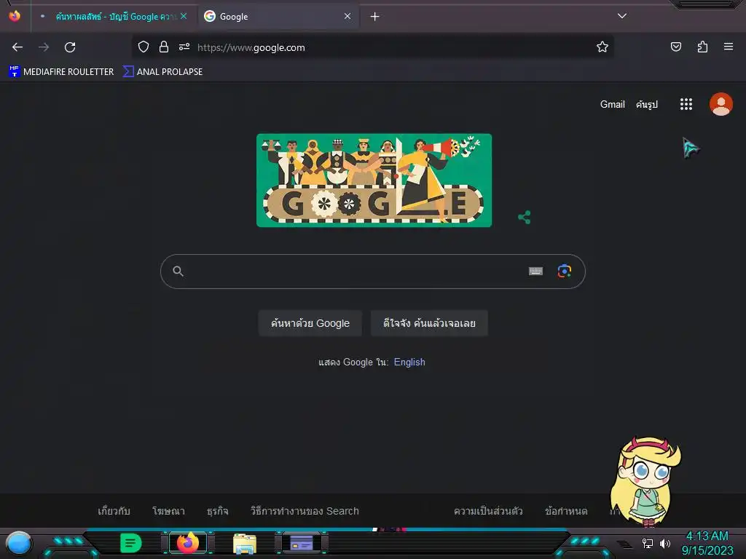Open the volume speaker tray icon
746x559 pixels.
click(665, 543)
